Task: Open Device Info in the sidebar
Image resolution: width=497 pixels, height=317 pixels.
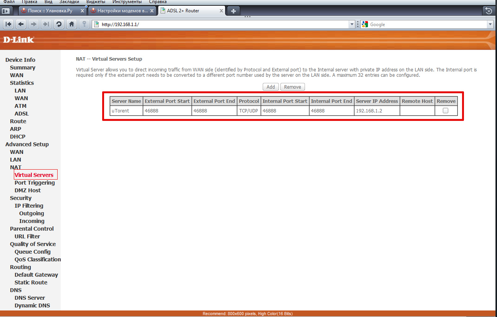Action: click(20, 60)
